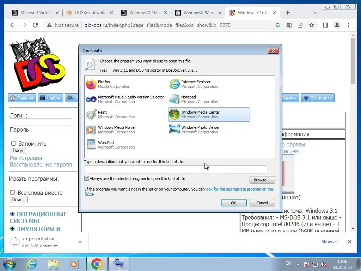
Task: Focus the file description text field
Action: (176, 169)
